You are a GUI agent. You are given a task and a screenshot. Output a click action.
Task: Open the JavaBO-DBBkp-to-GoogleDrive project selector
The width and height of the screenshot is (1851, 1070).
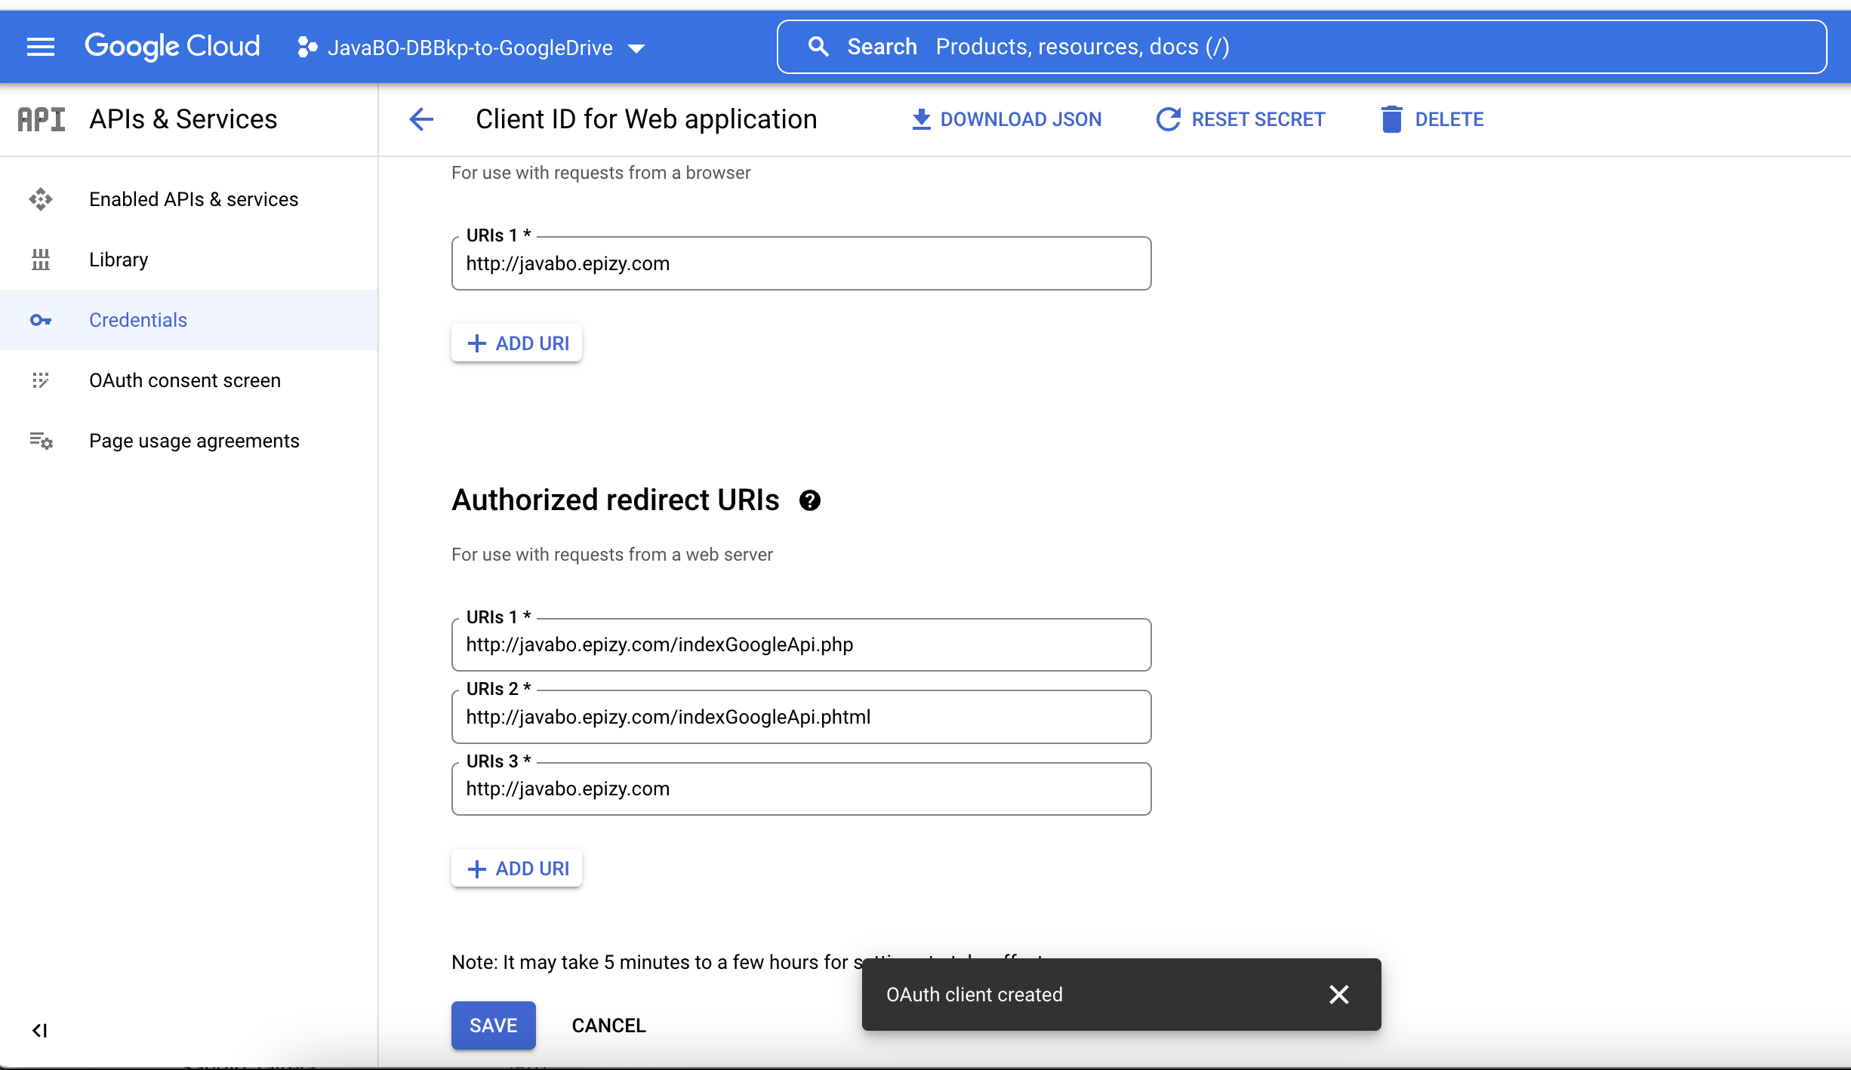470,47
